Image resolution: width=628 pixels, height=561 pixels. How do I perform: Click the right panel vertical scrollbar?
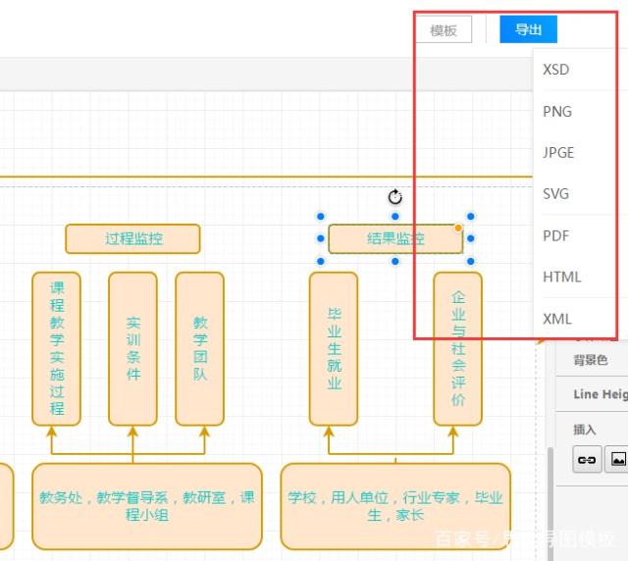pyautogui.click(x=550, y=504)
